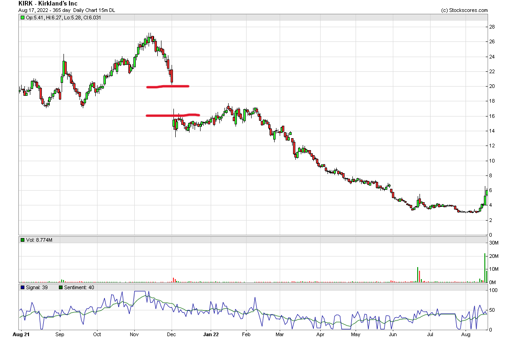Click the 8 price axis label

click(x=491, y=176)
